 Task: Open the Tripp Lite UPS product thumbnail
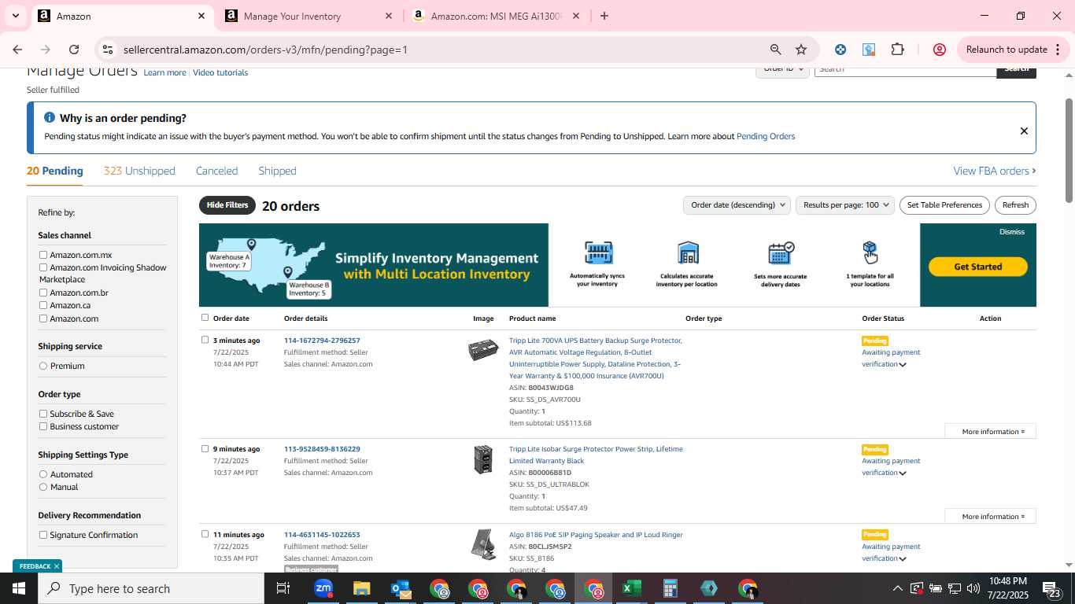(x=483, y=350)
